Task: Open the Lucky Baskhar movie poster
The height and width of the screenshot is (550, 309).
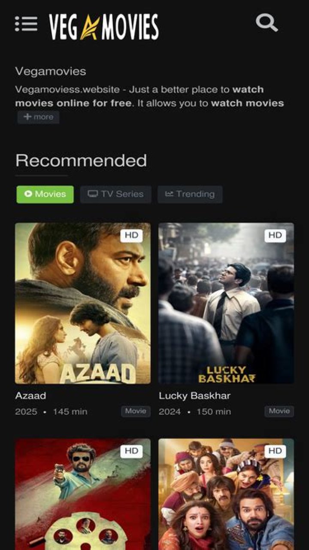Action: [x=227, y=303]
